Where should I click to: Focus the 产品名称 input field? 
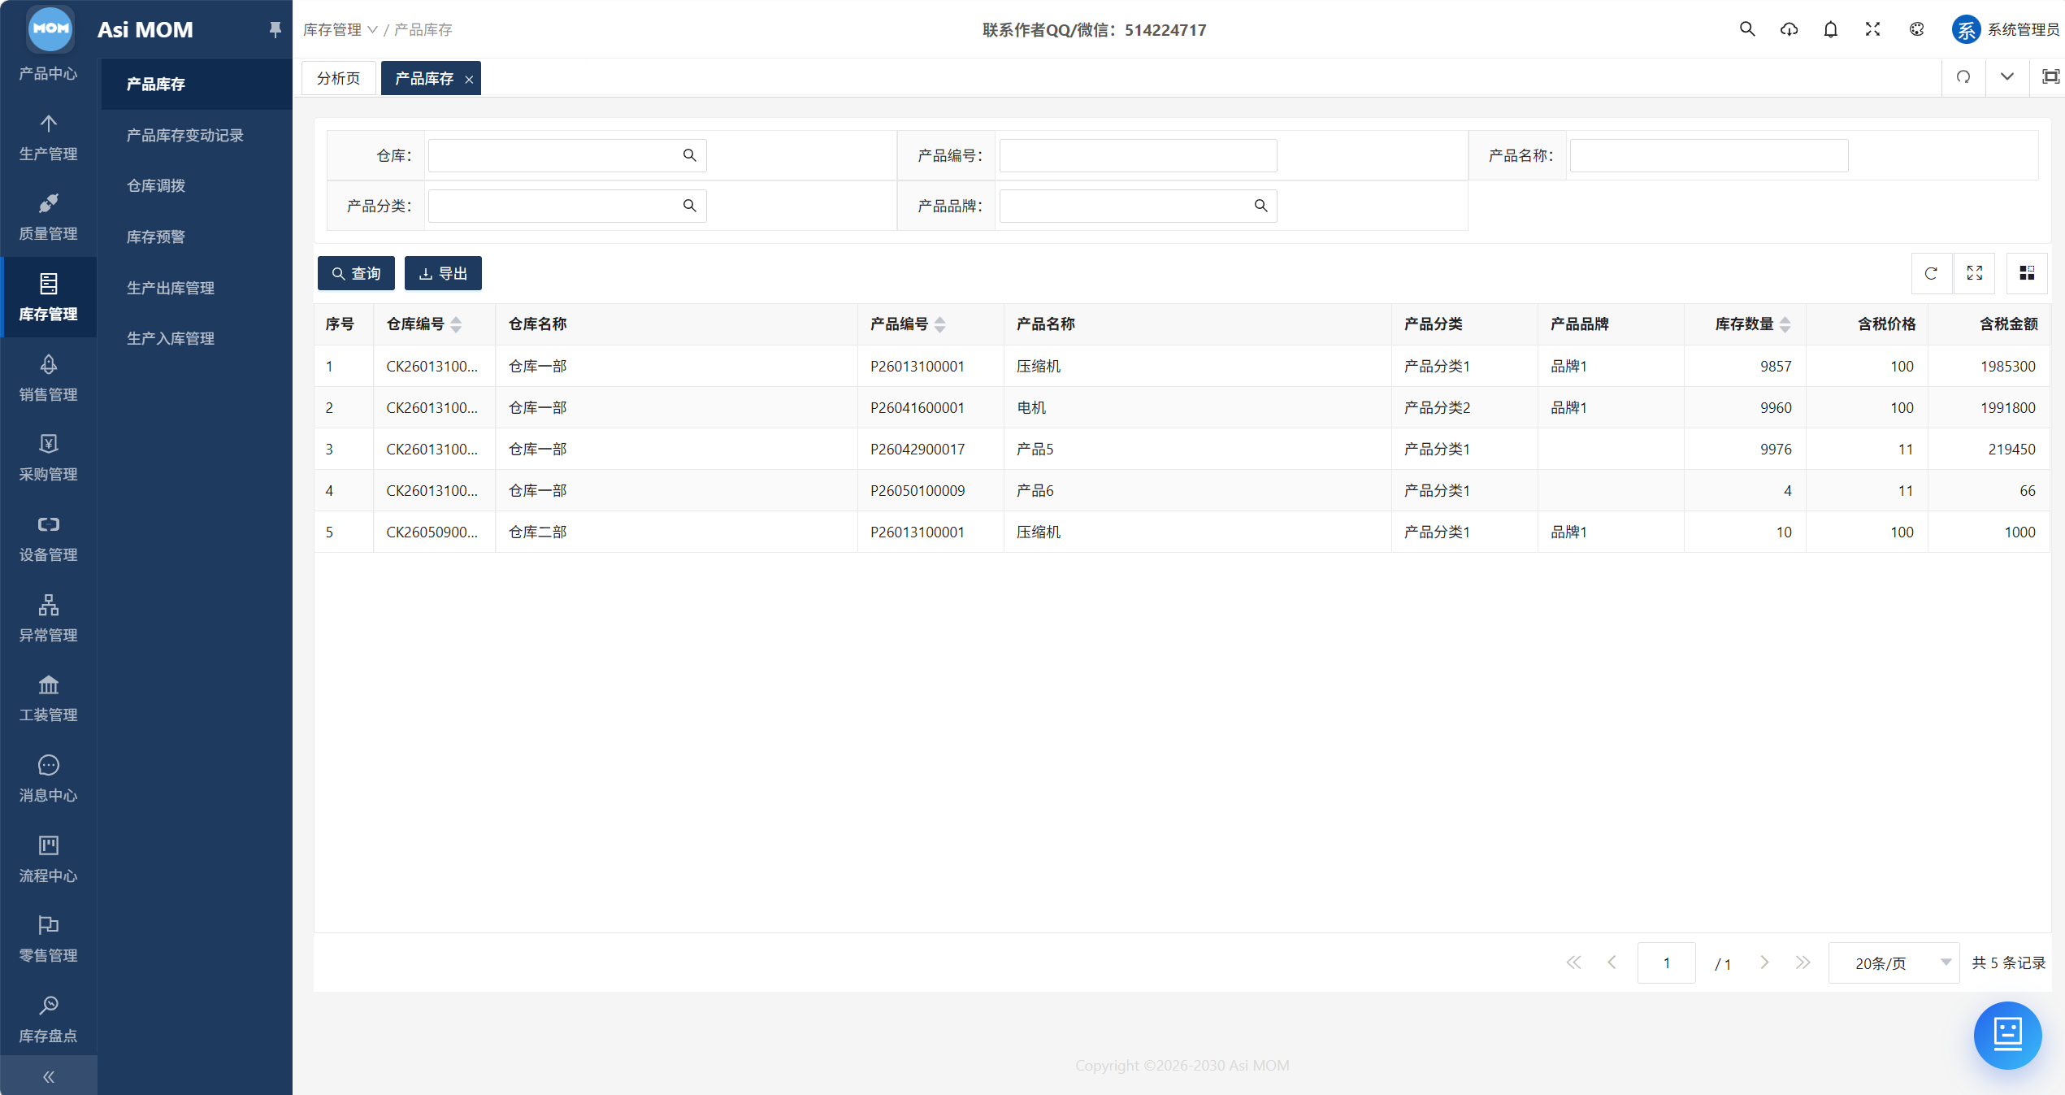[x=1709, y=155]
